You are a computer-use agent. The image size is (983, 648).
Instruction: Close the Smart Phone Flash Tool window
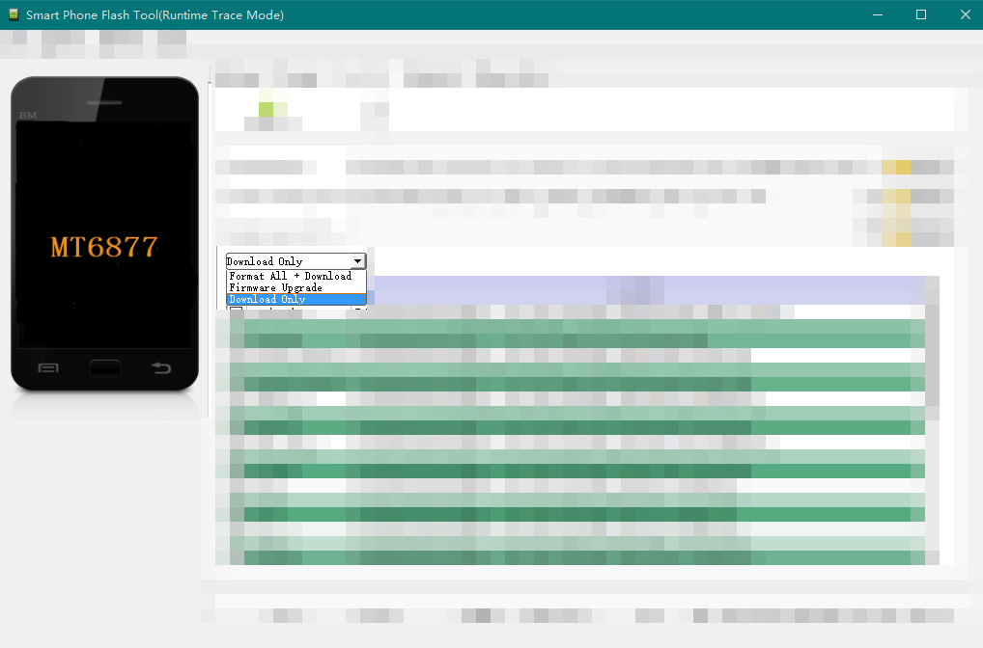[965, 15]
